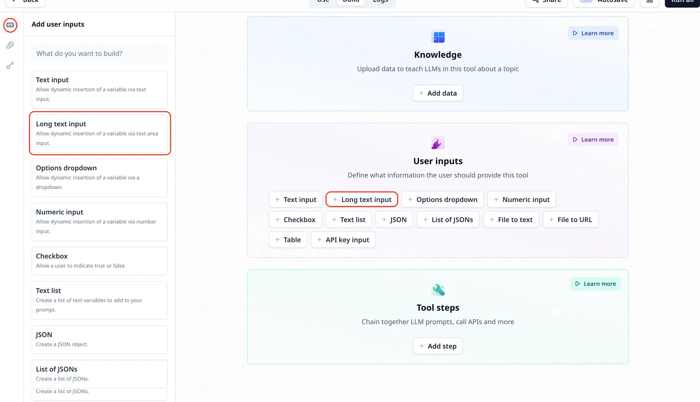This screenshot has height=402, width=700.
Task: Select the Numeric input card in the Add user inputs panel
Action: tap(99, 222)
